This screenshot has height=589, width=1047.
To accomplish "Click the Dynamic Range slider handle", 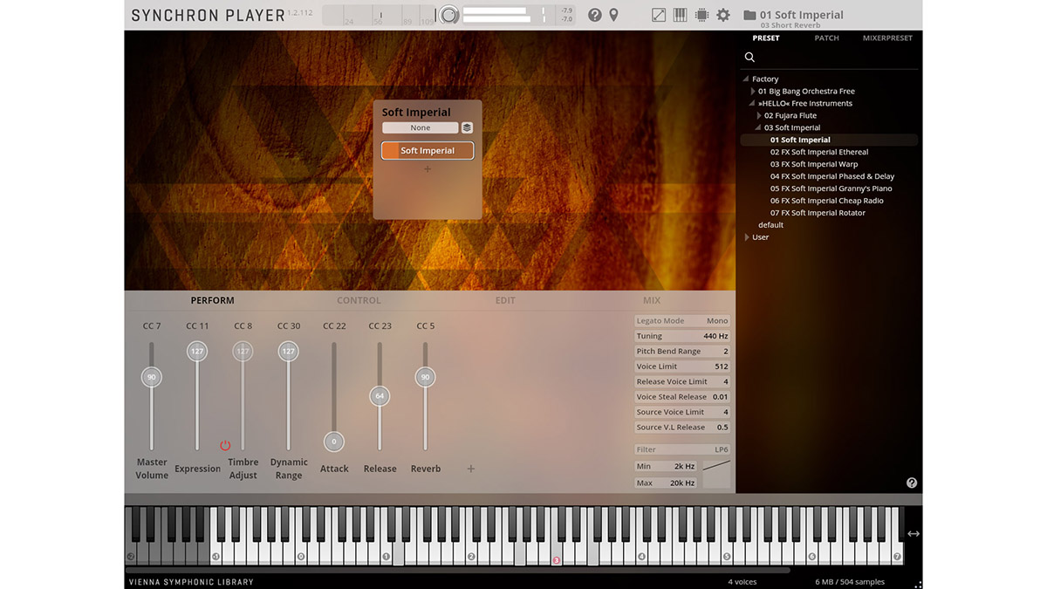I will pyautogui.click(x=288, y=351).
